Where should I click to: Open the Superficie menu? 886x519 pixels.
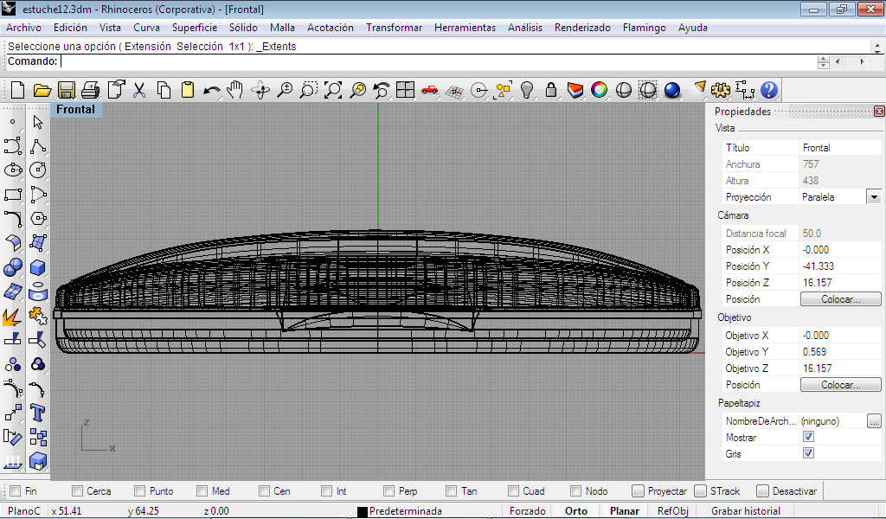(x=195, y=28)
